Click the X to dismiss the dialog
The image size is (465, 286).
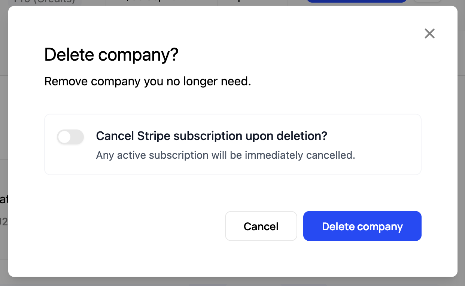(x=429, y=33)
